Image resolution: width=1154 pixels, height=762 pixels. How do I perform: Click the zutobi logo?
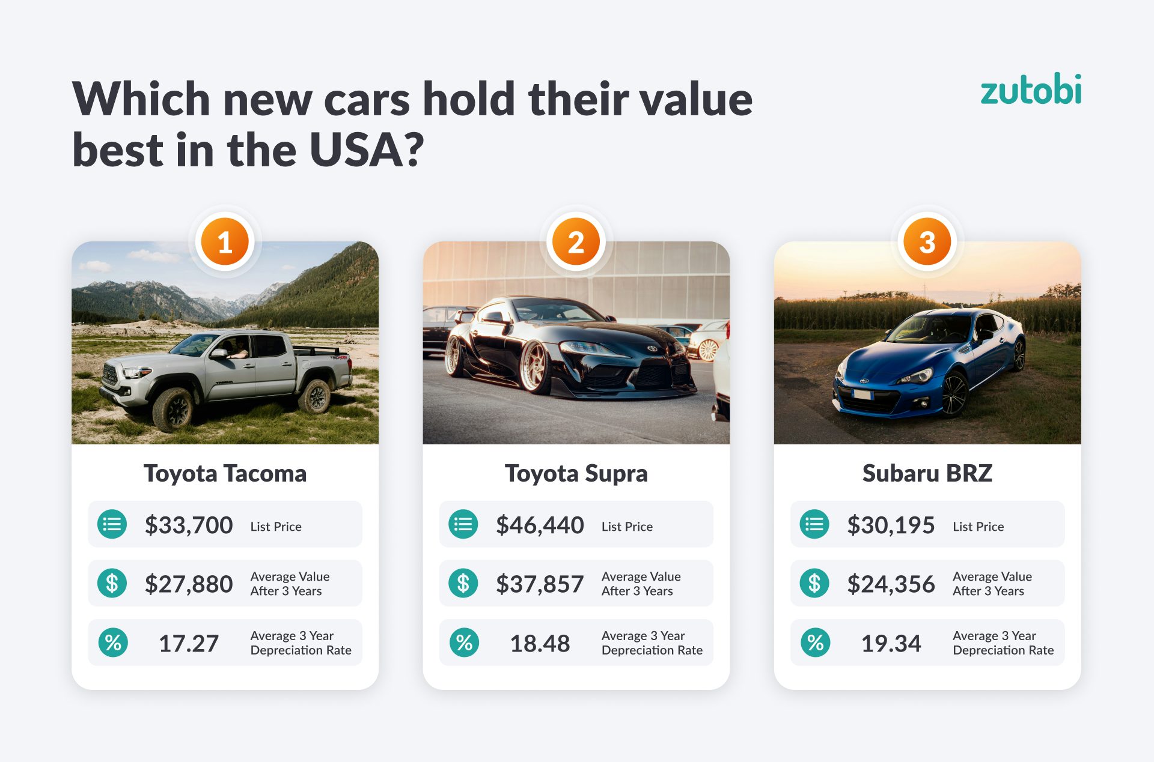pos(1031,90)
